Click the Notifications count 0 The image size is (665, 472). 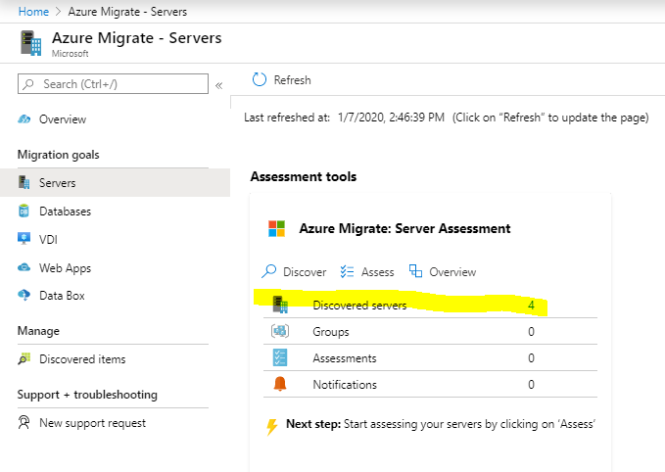coord(531,384)
